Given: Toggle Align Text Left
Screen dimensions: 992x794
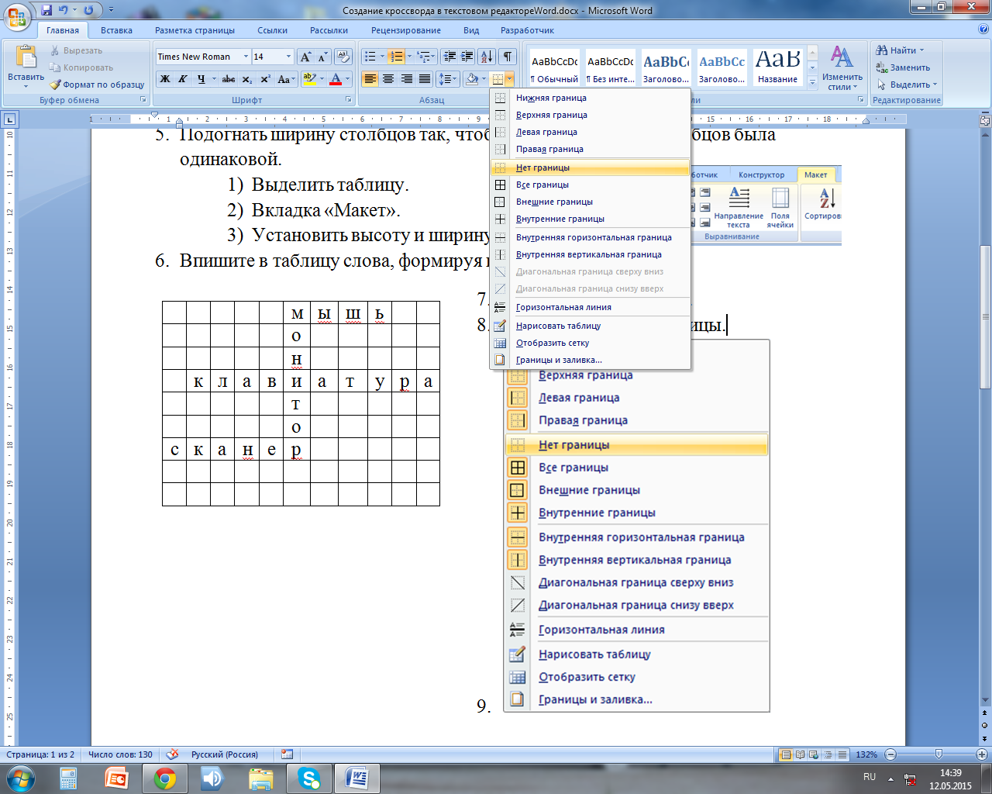Looking at the screenshot, I should [370, 79].
